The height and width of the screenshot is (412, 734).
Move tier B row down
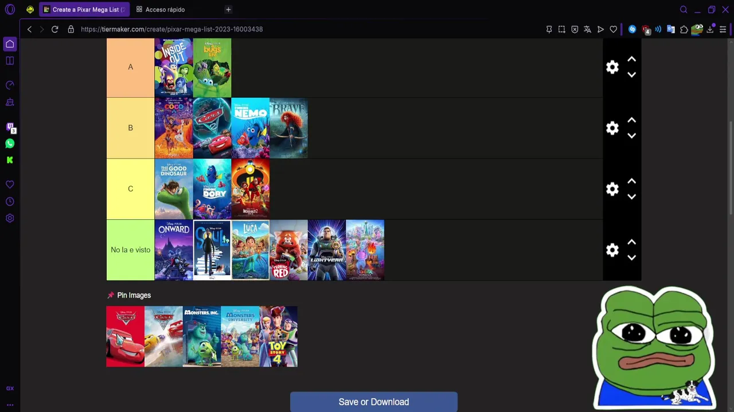pos(631,136)
